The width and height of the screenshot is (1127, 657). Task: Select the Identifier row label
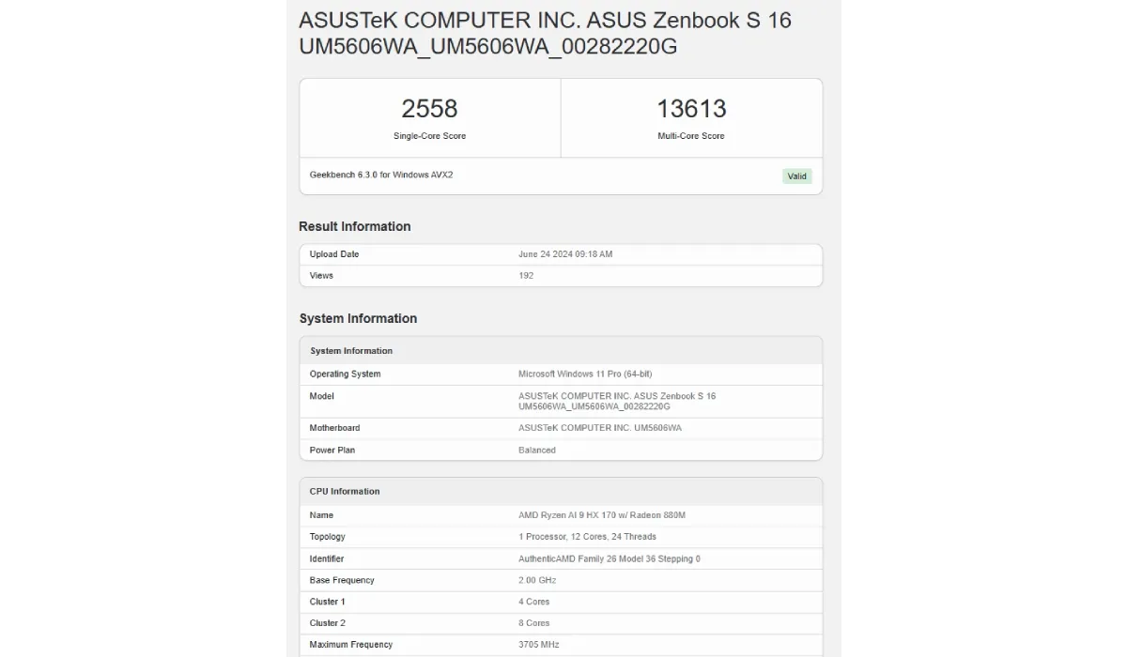(x=327, y=558)
